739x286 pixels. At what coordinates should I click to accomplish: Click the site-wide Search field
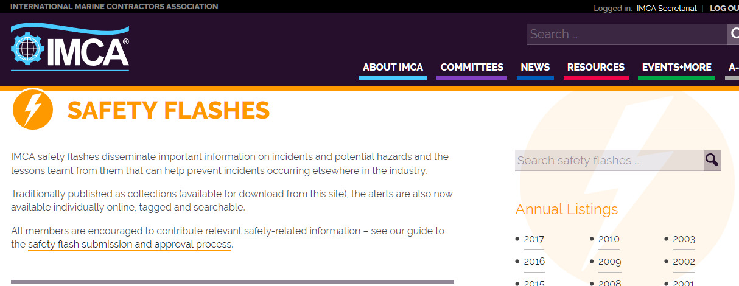pyautogui.click(x=627, y=34)
